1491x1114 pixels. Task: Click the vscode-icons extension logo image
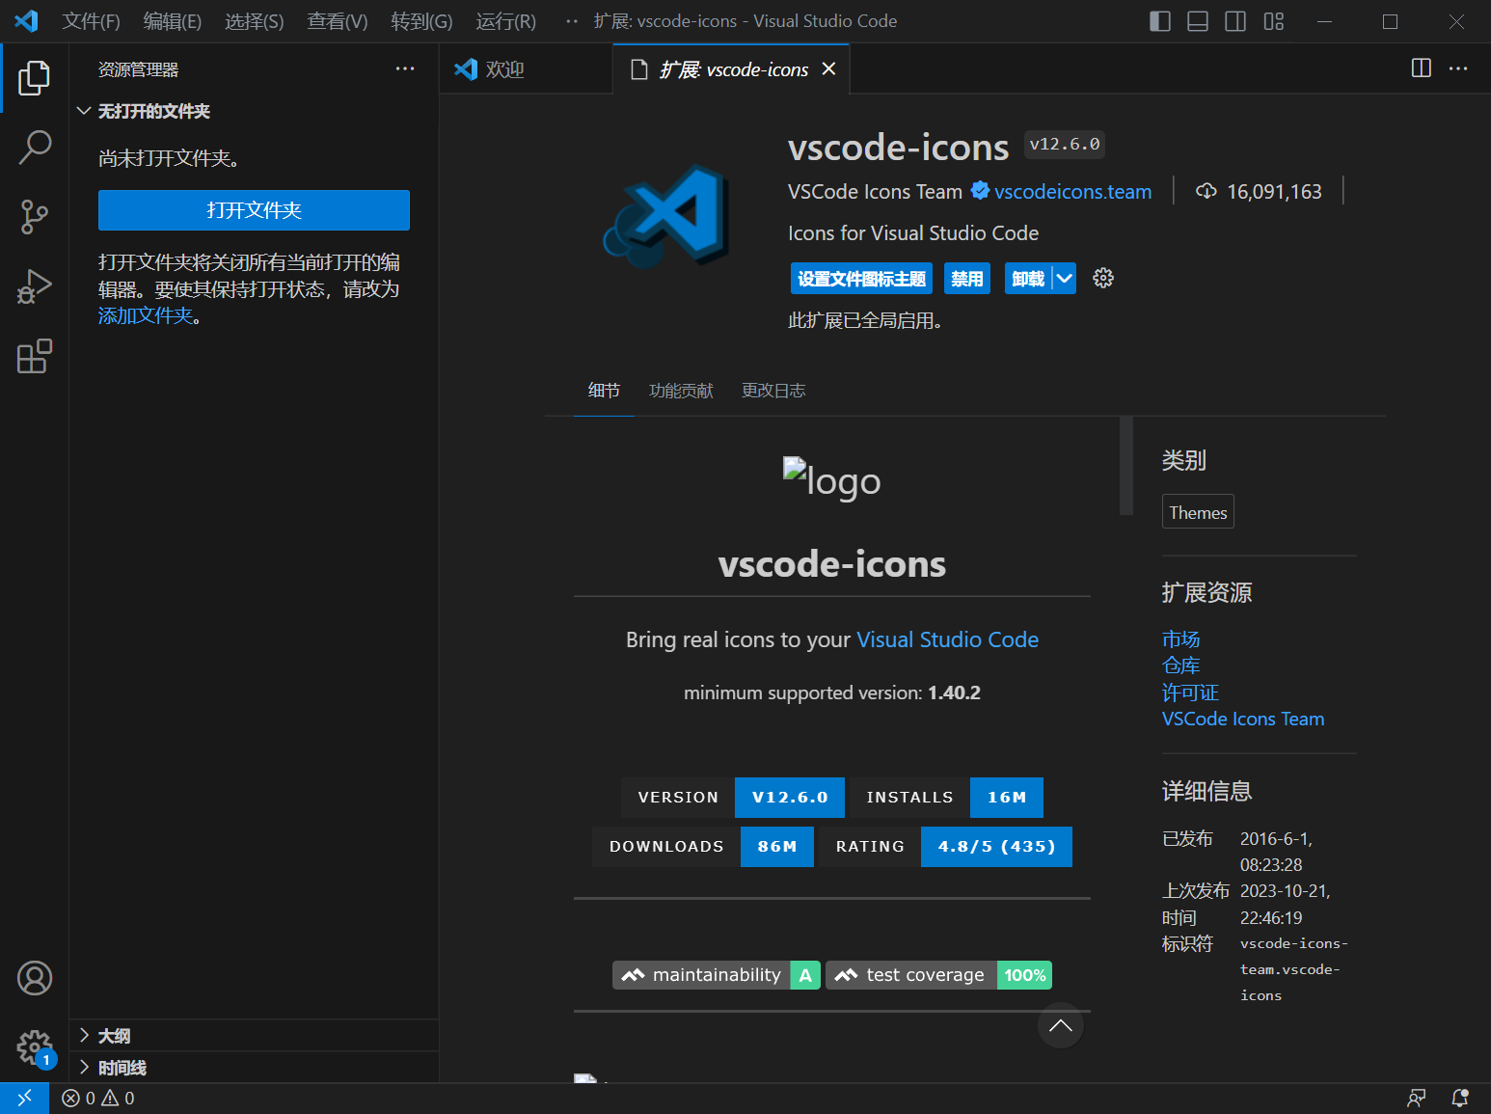coord(665,216)
